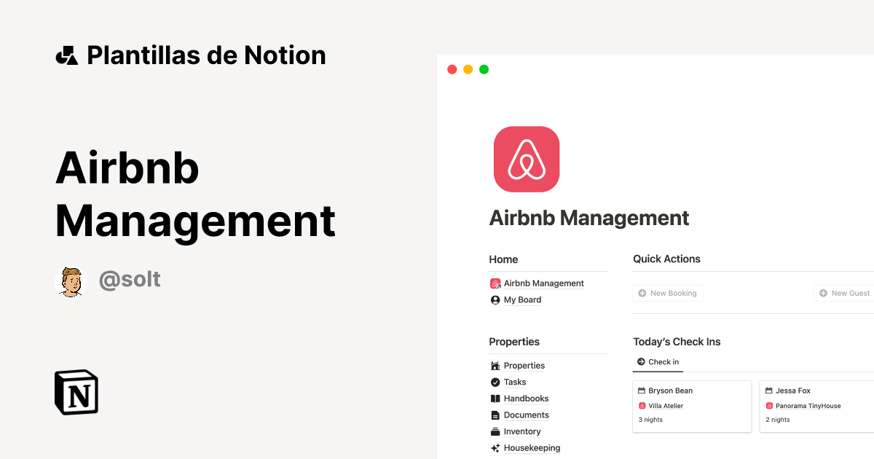Select the Bryson Bean check-in card
The height and width of the screenshot is (459, 874).
[692, 406]
